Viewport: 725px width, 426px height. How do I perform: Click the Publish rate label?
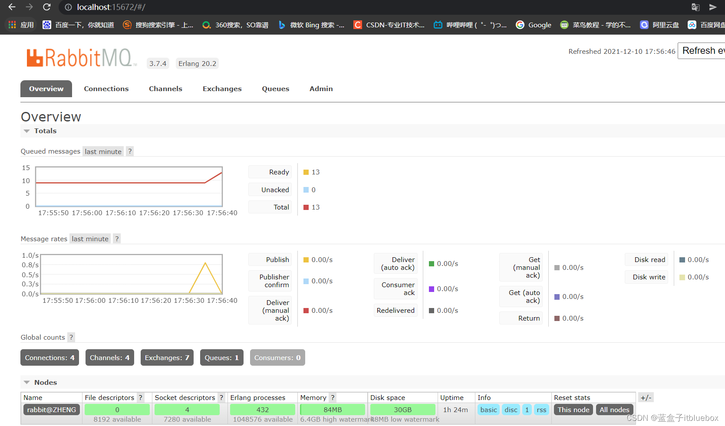(270, 259)
